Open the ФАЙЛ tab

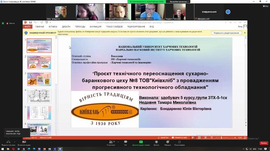click(x=27, y=27)
